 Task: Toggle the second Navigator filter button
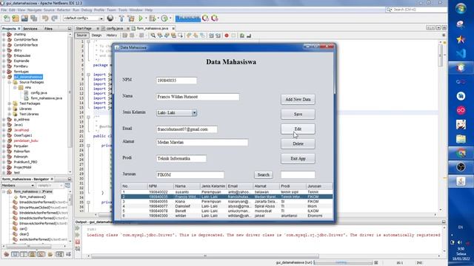coord(15,254)
